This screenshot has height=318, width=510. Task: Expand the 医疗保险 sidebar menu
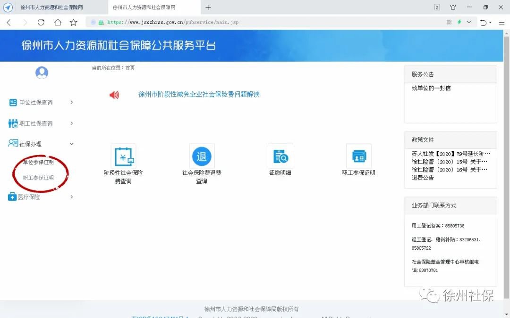(x=41, y=197)
